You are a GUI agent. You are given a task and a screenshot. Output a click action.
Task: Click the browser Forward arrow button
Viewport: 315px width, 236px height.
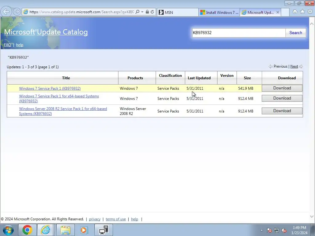(x=17, y=12)
